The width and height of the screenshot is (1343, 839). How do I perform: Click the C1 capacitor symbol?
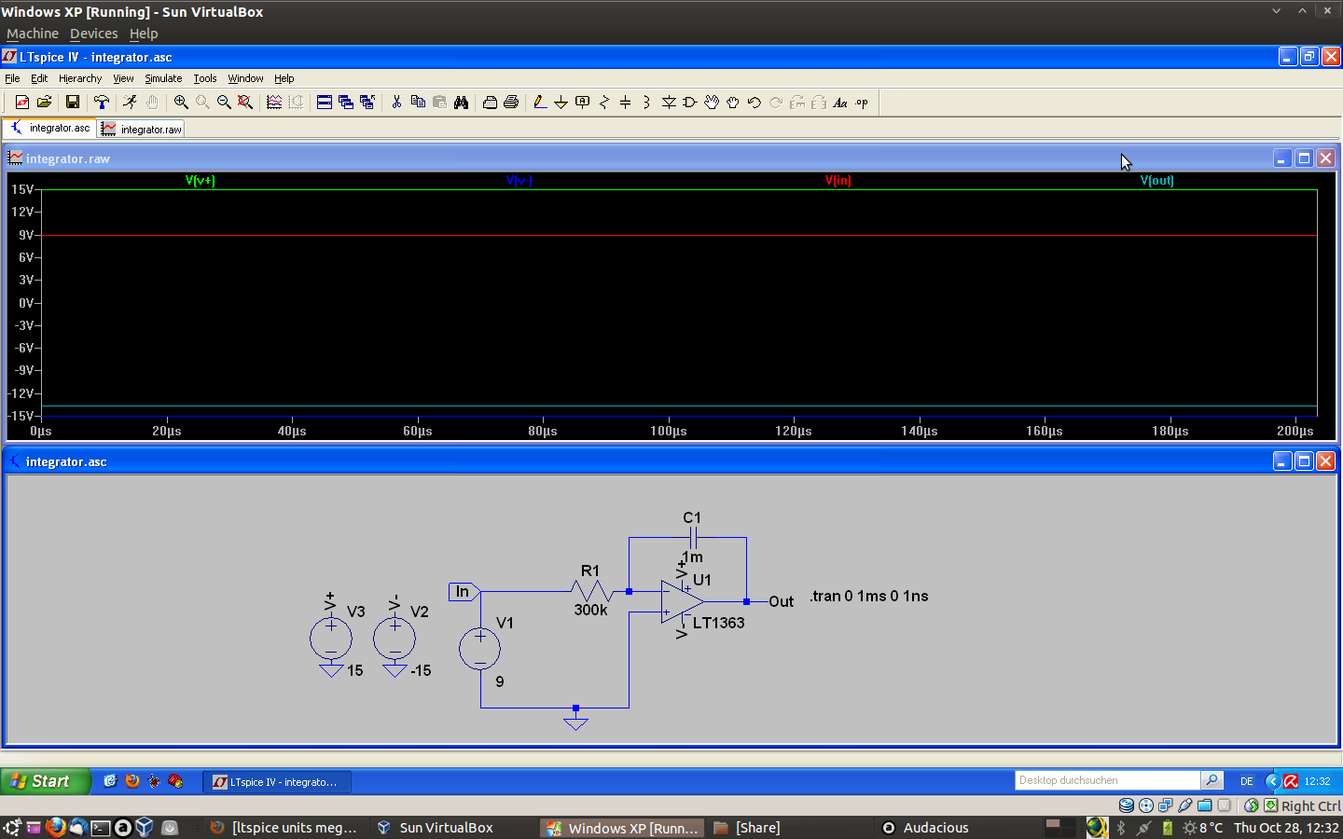click(692, 537)
